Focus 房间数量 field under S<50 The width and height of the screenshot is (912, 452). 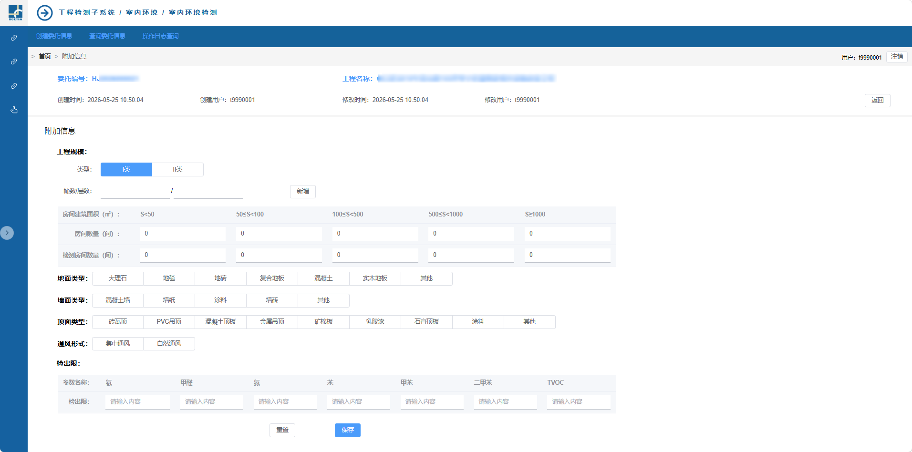point(183,234)
